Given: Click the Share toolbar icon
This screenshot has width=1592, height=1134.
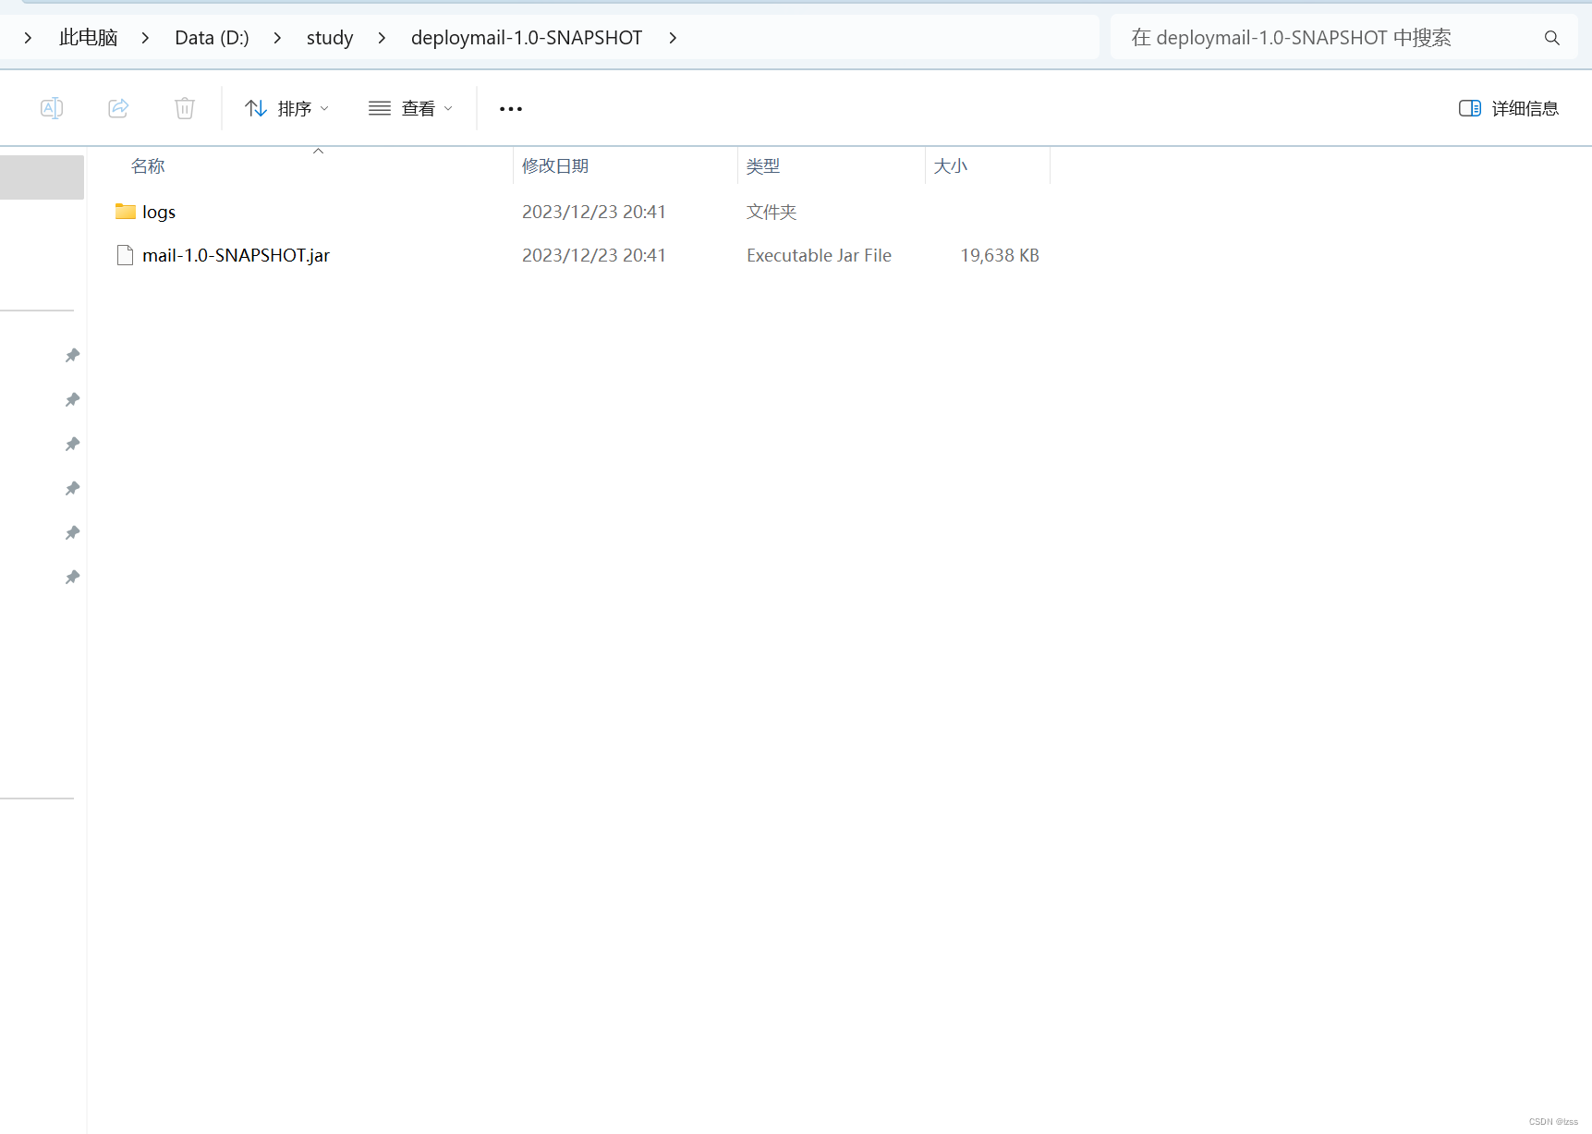Looking at the screenshot, I should point(118,108).
